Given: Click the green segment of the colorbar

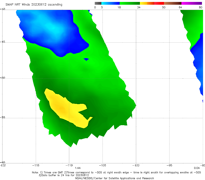Looking at the screenshot, I should point(130,3).
